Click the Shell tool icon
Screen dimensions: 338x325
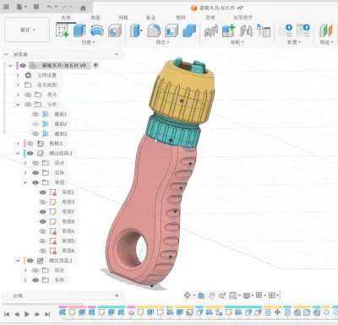(172, 30)
